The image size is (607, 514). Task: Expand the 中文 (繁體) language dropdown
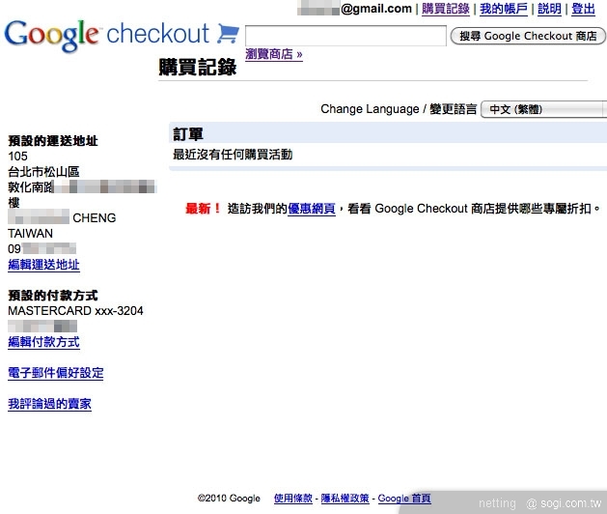[543, 109]
